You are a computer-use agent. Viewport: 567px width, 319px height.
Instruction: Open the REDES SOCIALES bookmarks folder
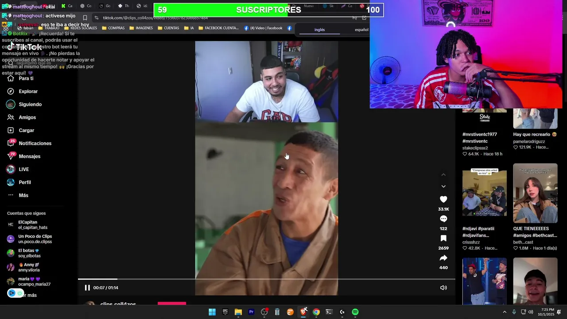pyautogui.click(x=80, y=28)
